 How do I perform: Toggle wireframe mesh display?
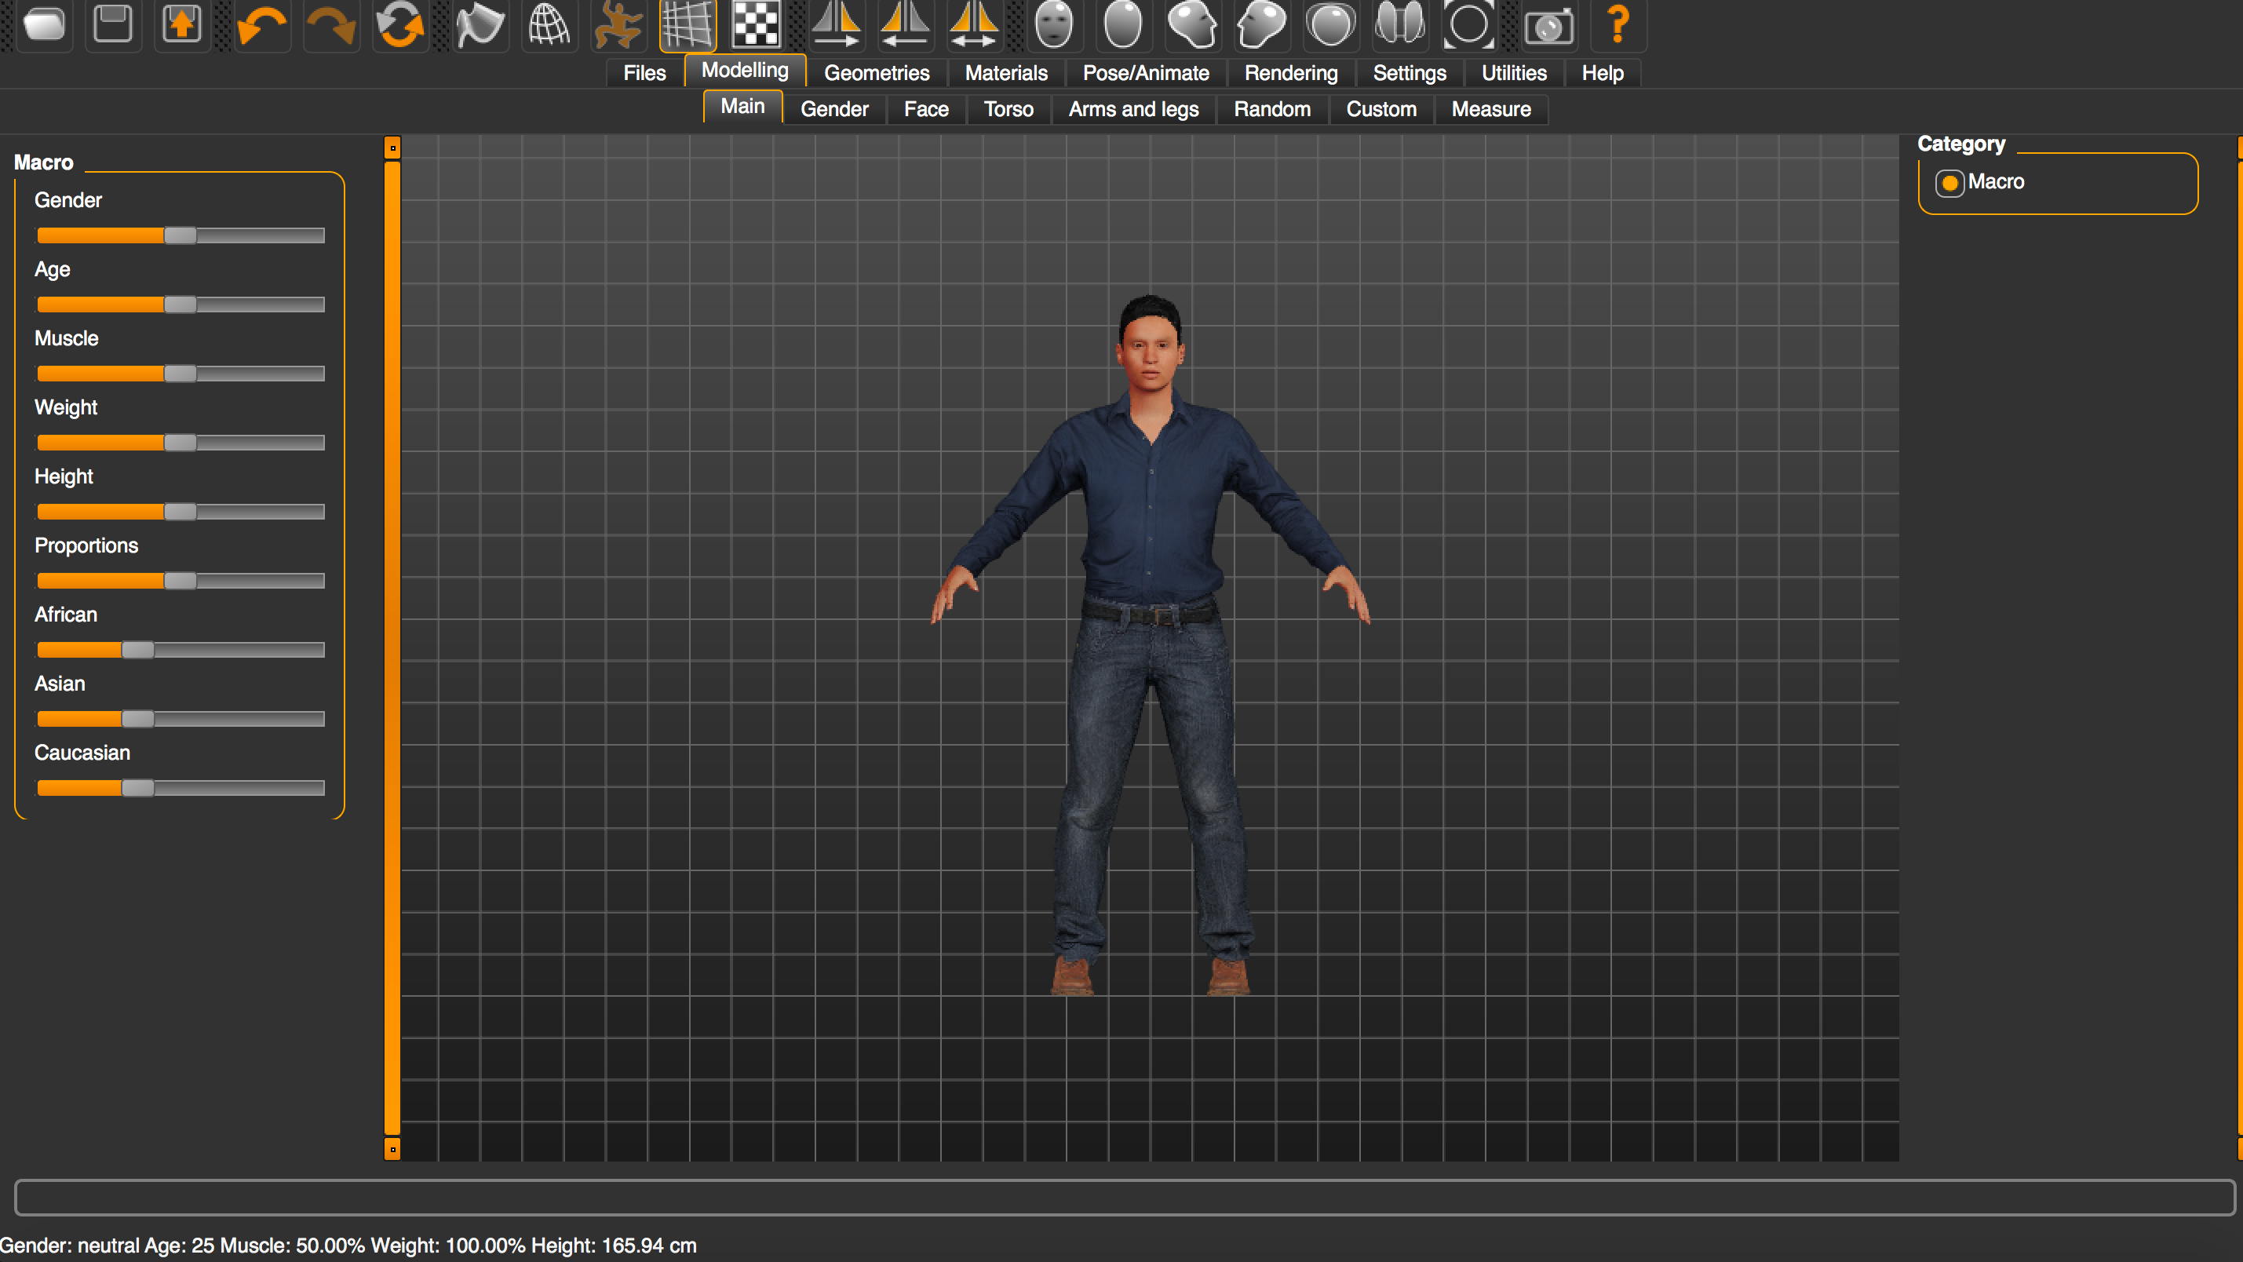click(x=549, y=24)
